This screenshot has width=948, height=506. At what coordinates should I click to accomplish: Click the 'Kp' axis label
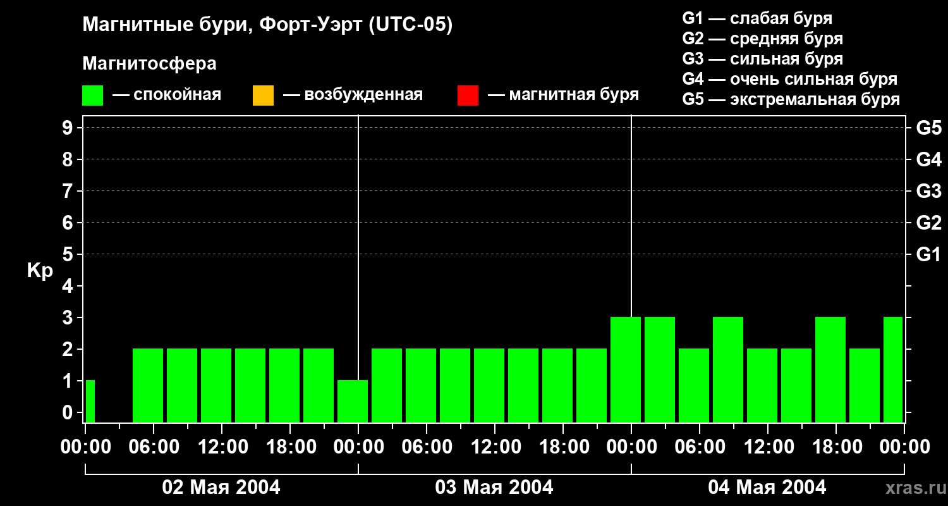coord(40,271)
